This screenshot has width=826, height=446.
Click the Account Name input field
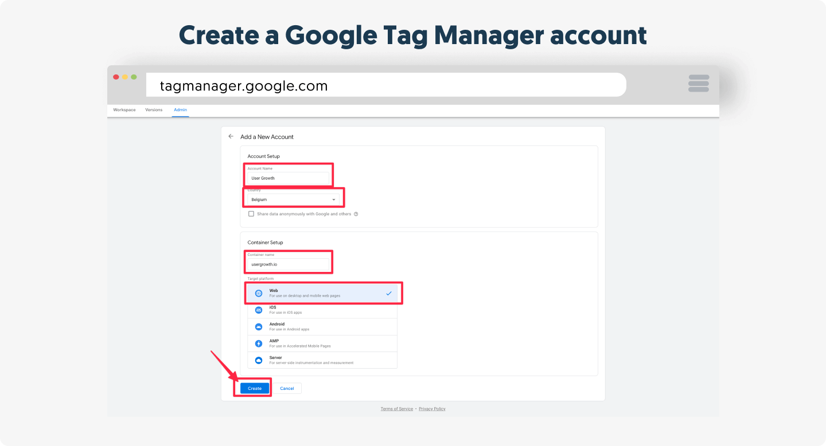click(289, 178)
